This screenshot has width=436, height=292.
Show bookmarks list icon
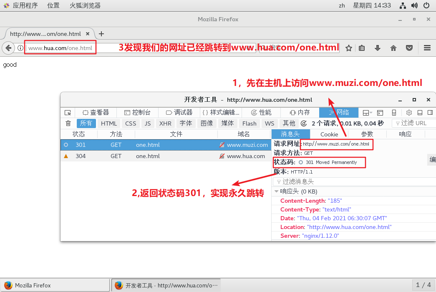click(x=361, y=48)
